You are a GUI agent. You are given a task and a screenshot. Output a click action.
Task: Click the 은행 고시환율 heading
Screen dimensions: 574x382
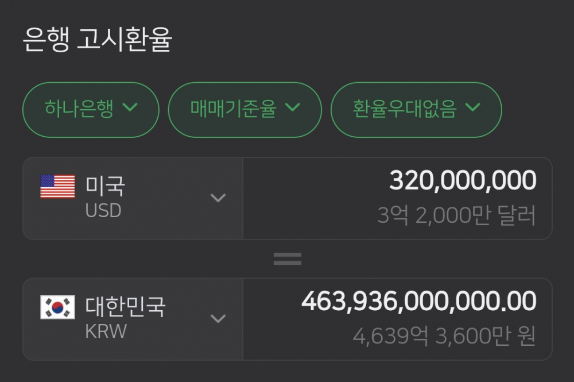tap(98, 41)
